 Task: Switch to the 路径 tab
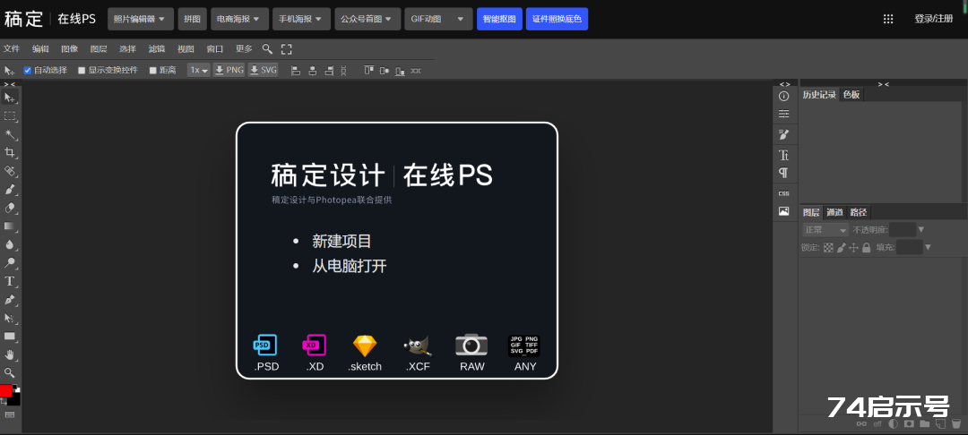(858, 212)
